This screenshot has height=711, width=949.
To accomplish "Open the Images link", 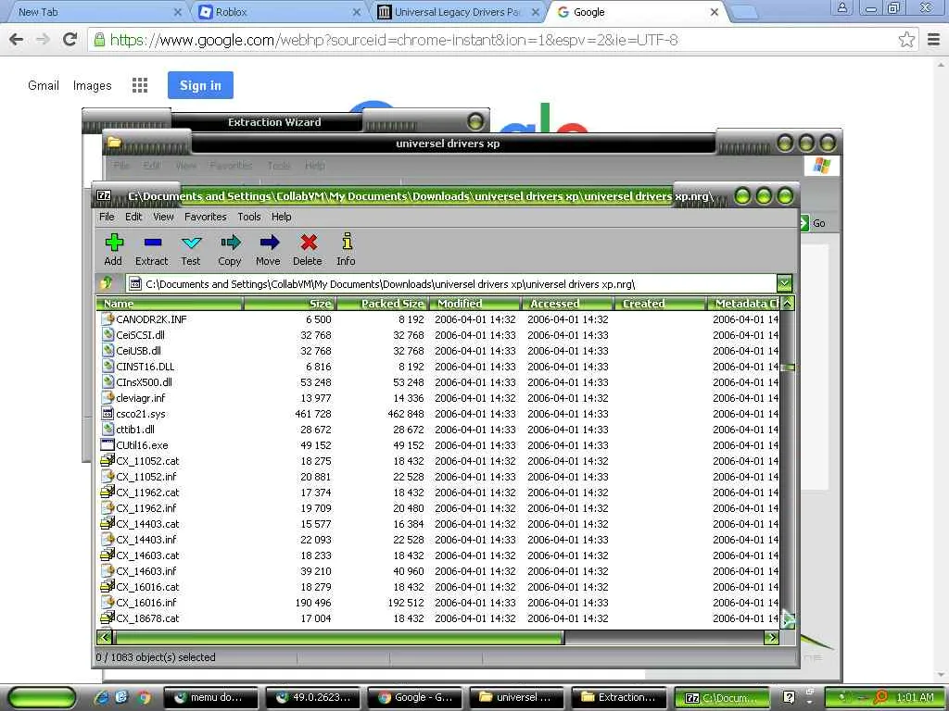I will [x=92, y=86].
